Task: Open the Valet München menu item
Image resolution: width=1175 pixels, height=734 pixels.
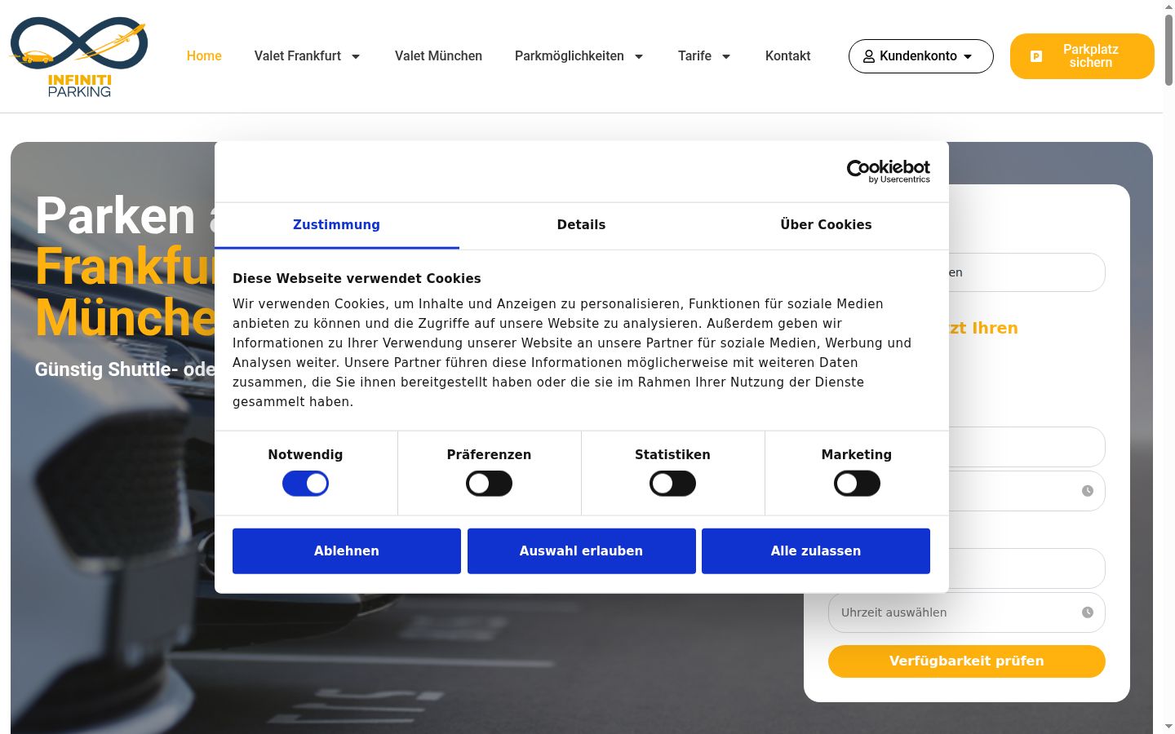Action: (x=438, y=56)
